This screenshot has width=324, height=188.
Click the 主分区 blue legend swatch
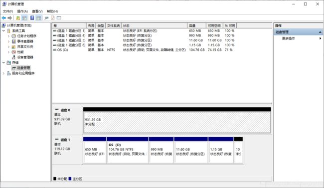[x=70, y=179]
